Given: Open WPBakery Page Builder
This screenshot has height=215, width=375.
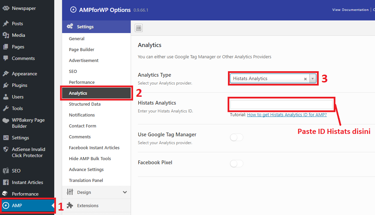Looking at the screenshot, I should pyautogui.click(x=24, y=123).
